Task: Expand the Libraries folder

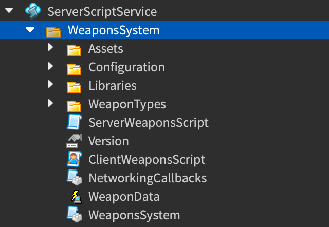Action: pyautogui.click(x=50, y=84)
